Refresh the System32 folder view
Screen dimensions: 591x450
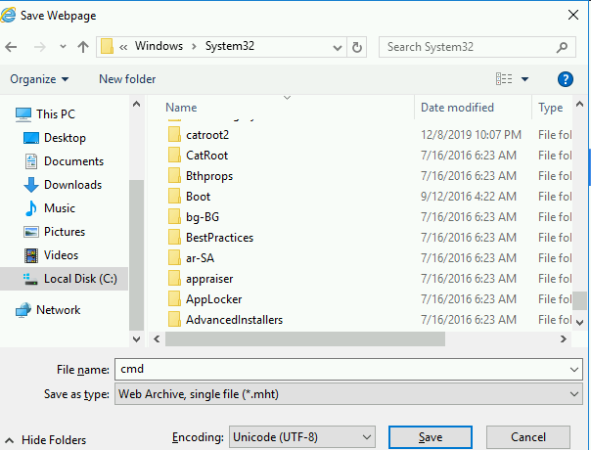(x=356, y=47)
